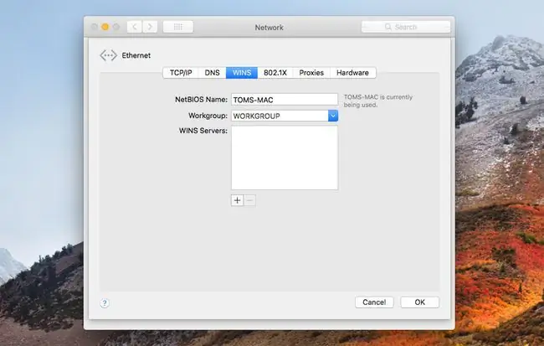Click the 'NetBIOS Name:' label
This screenshot has width=544, height=346.
[201, 100]
